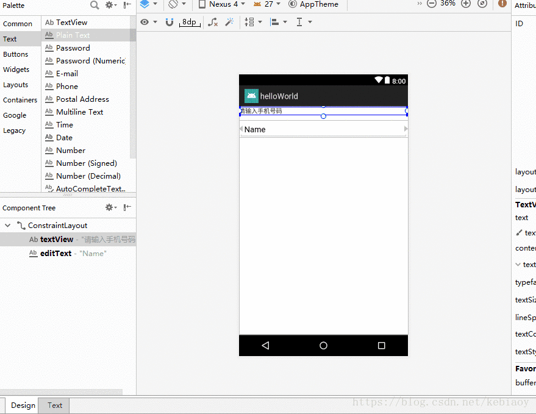The image size is (536, 414).
Task: Pick TextView from the palette
Action: click(85, 23)
